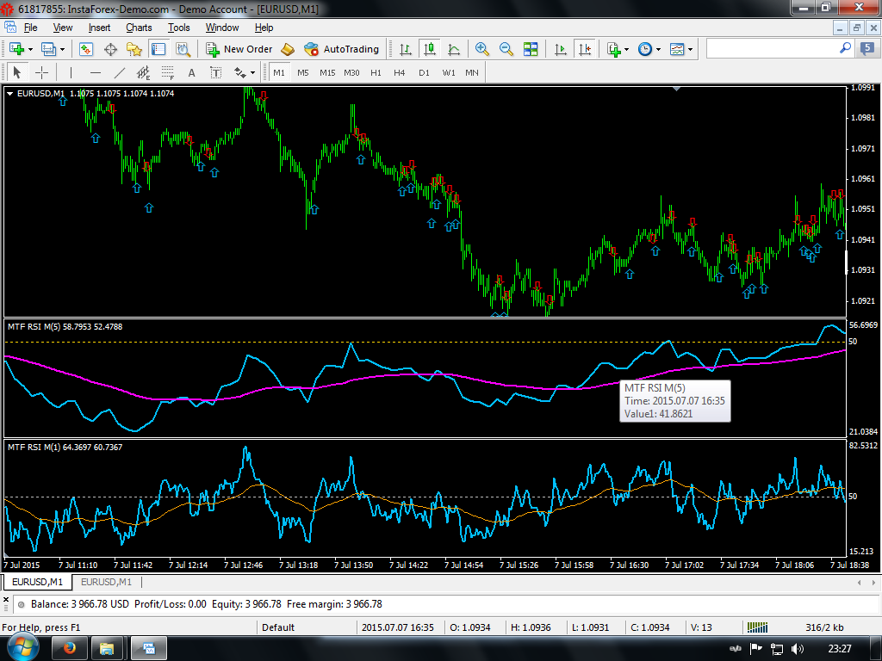Screen dimensions: 882x661
Task: Expand the indicators list dropdown
Action: tap(627, 49)
